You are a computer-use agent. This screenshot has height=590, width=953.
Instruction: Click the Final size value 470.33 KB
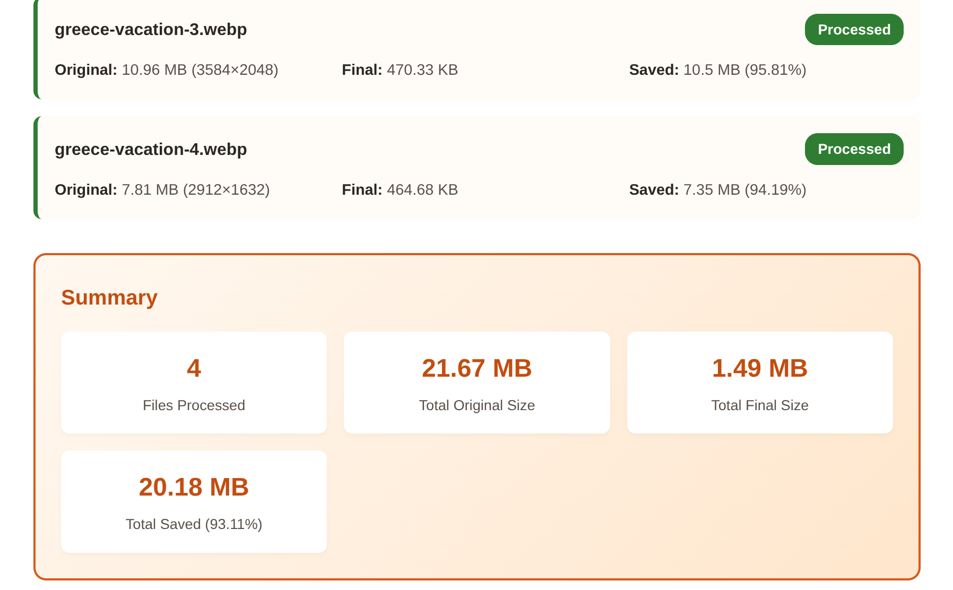(422, 70)
